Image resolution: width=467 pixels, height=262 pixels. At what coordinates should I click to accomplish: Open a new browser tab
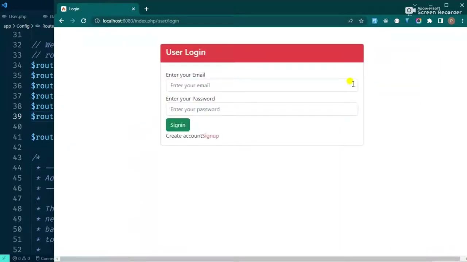pyautogui.click(x=146, y=9)
